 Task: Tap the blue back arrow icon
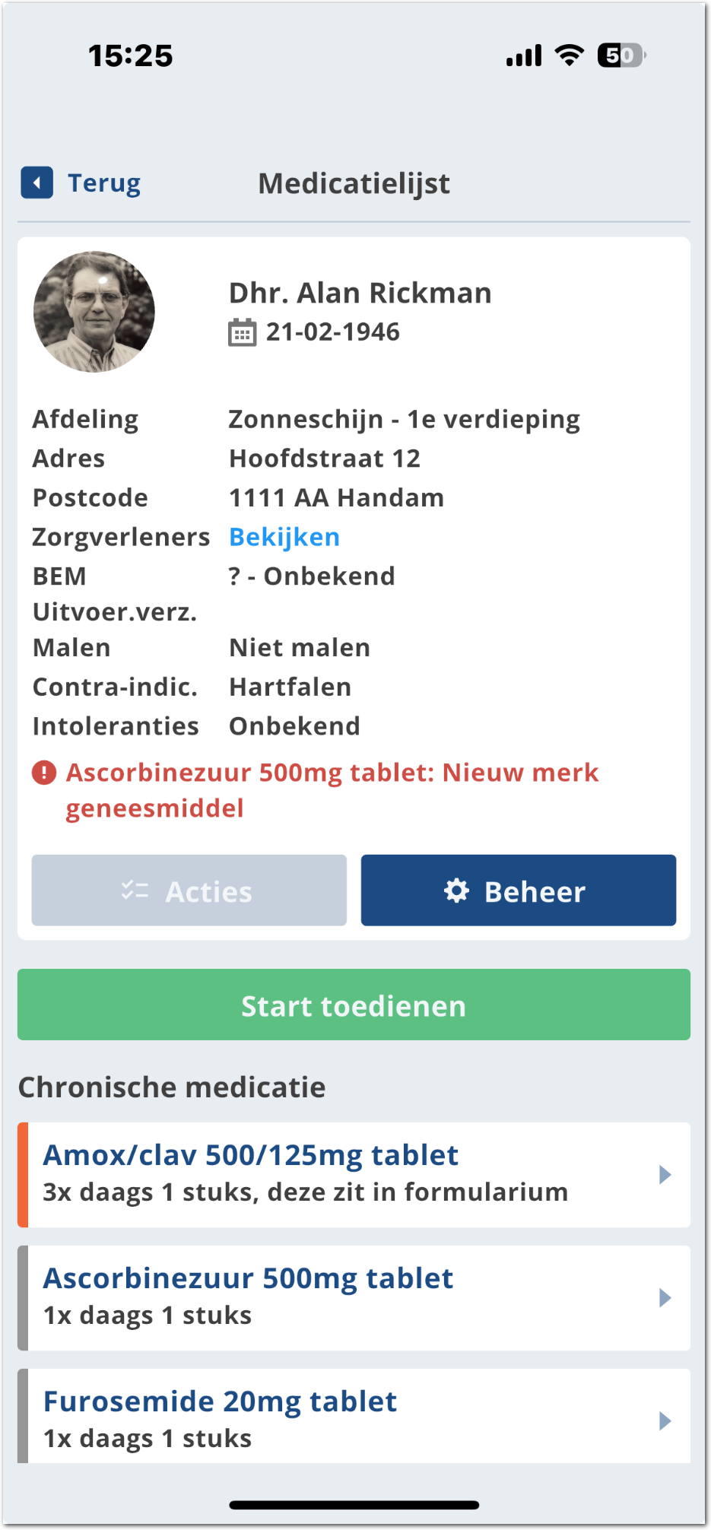37,183
